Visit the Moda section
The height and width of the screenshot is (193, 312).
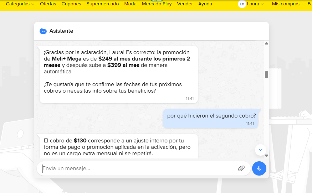(131, 4)
